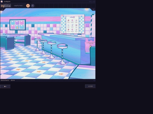Click the Flashback Trip Machine logo
Image resolution: width=153 pixels, height=114 pixels.
[x=6, y=6]
